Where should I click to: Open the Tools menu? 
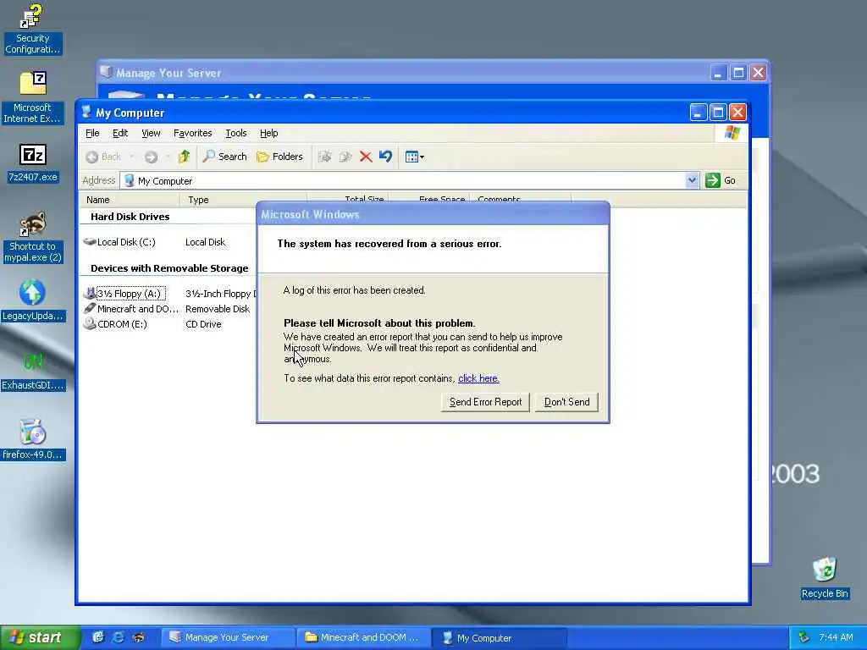[236, 133]
